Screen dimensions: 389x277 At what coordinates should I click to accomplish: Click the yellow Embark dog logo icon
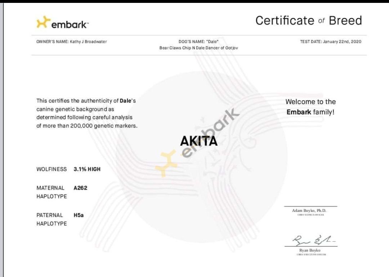[43, 22]
